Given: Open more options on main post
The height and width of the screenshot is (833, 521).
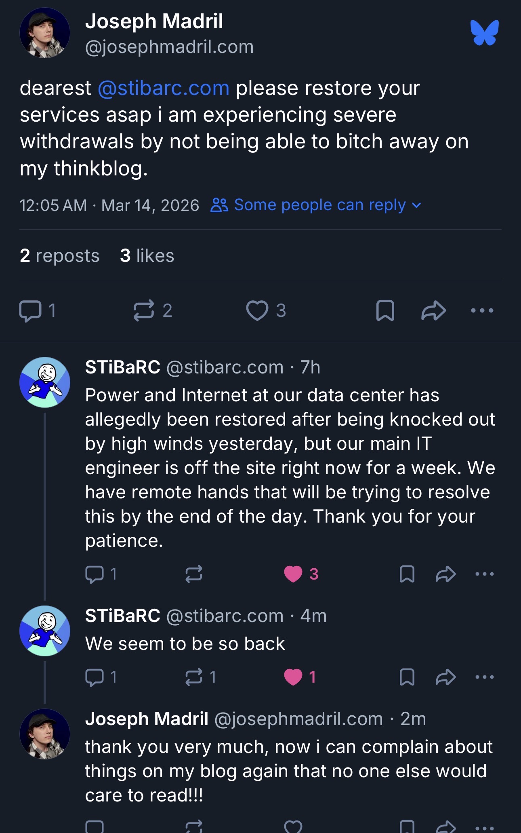Looking at the screenshot, I should click(x=482, y=310).
